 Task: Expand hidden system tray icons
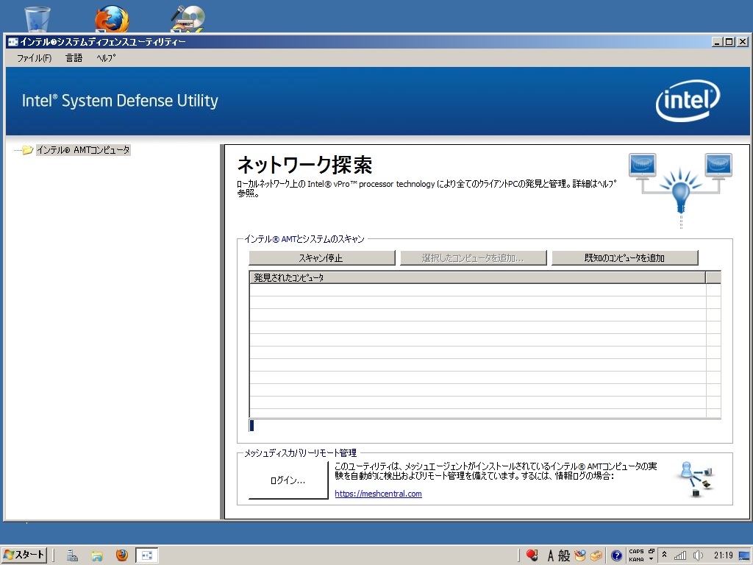(x=665, y=555)
